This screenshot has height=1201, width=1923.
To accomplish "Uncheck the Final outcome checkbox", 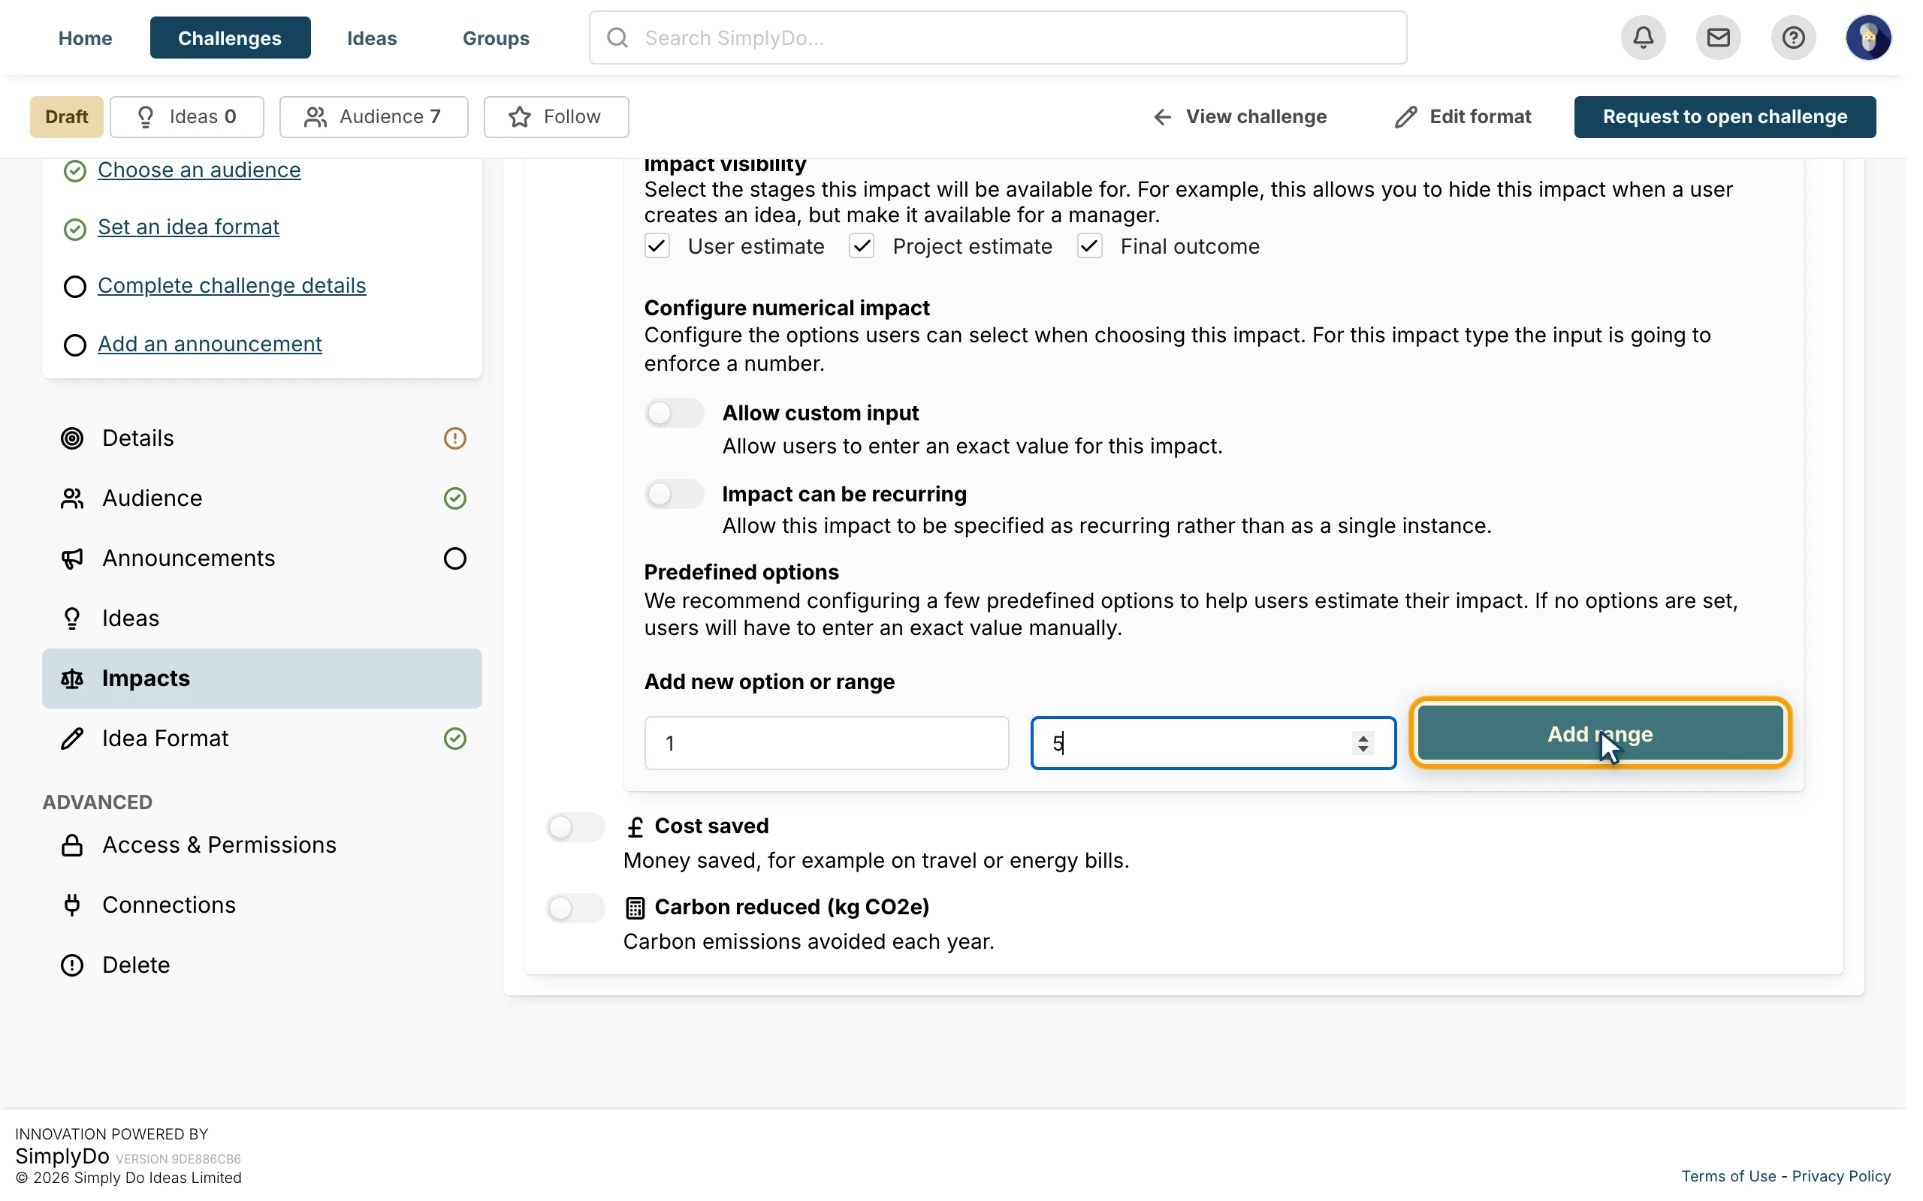I will pyautogui.click(x=1089, y=246).
